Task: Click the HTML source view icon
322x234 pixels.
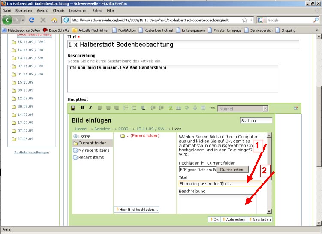Action: click(x=212, y=108)
